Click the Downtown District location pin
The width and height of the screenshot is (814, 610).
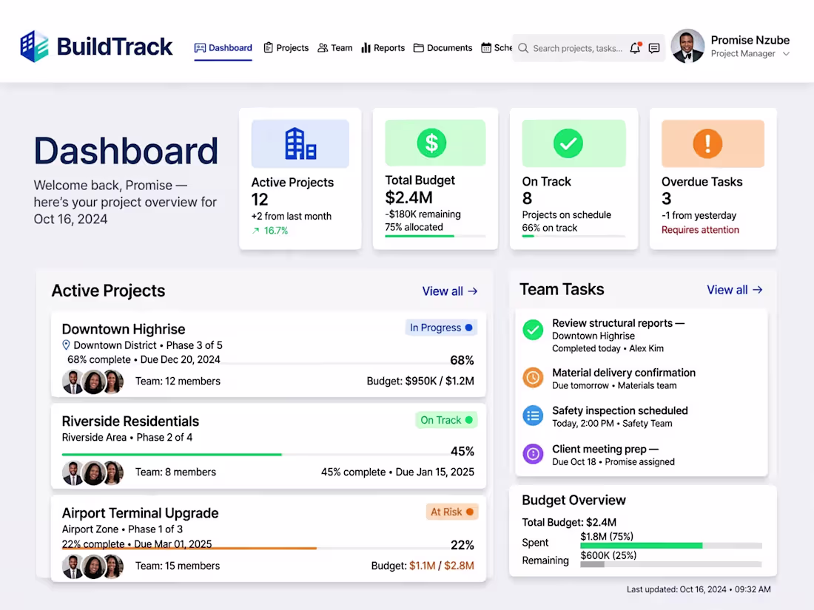click(66, 345)
